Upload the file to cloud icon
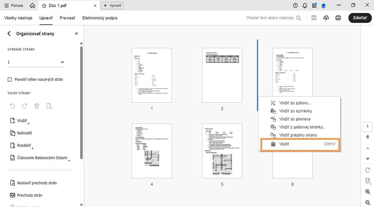This screenshot has height=207, width=374. (326, 18)
